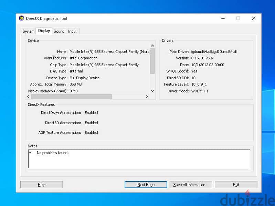Image resolution: width=275 pixels, height=206 pixels.
Task: Click DirectDraw Acceleration 'Enabled' status
Action: tap(91, 113)
